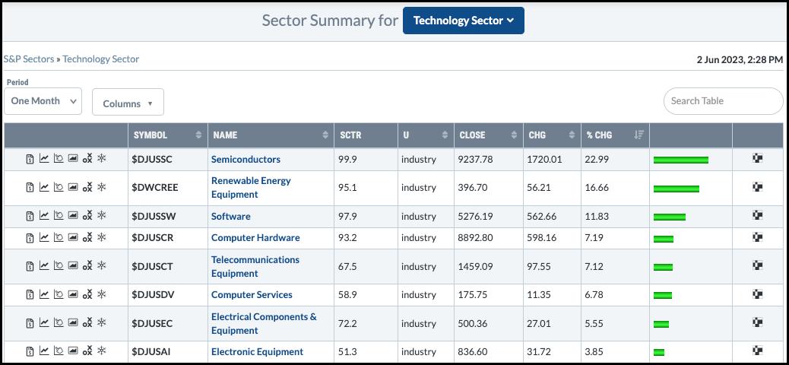Screen dimensions: 789x365
Task: Click the Technology Sector breadcrumb link
Action: tap(101, 59)
